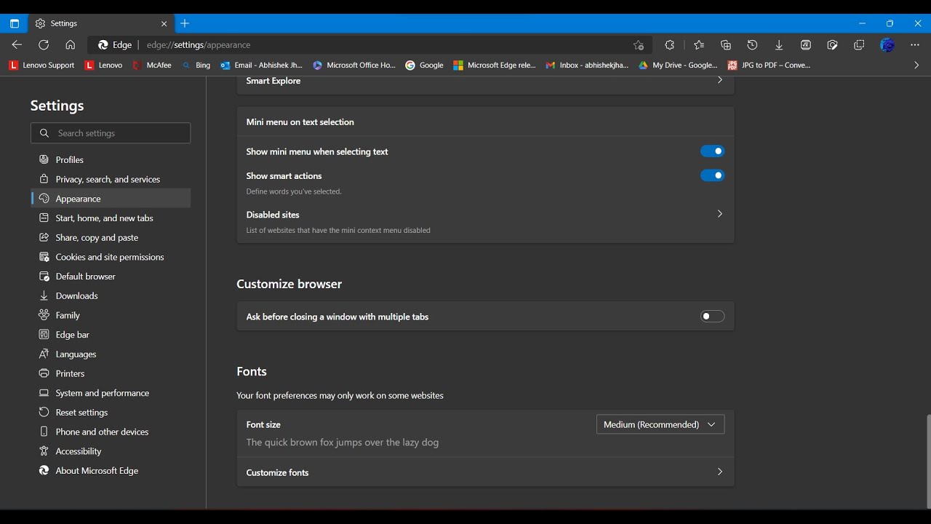931x524 pixels.
Task: Open Privacy, search, and services settings
Action: (x=108, y=179)
